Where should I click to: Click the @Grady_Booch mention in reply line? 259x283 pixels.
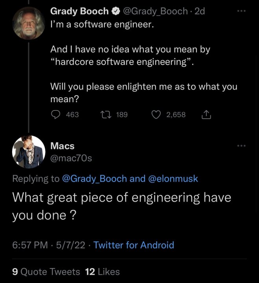(95, 178)
